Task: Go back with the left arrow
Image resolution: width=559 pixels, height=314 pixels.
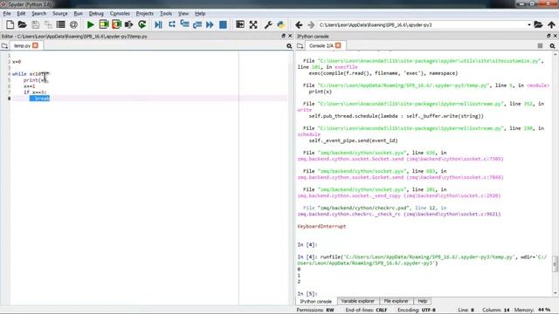Action: click(x=299, y=25)
